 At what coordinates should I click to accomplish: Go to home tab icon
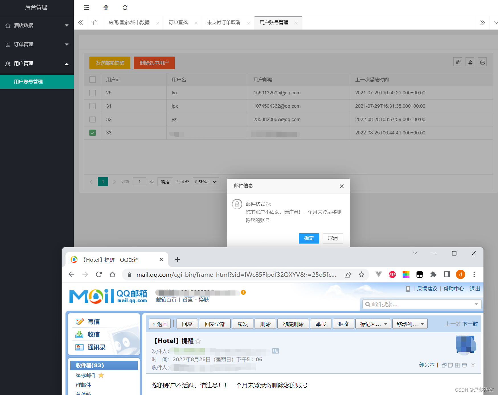tap(95, 23)
